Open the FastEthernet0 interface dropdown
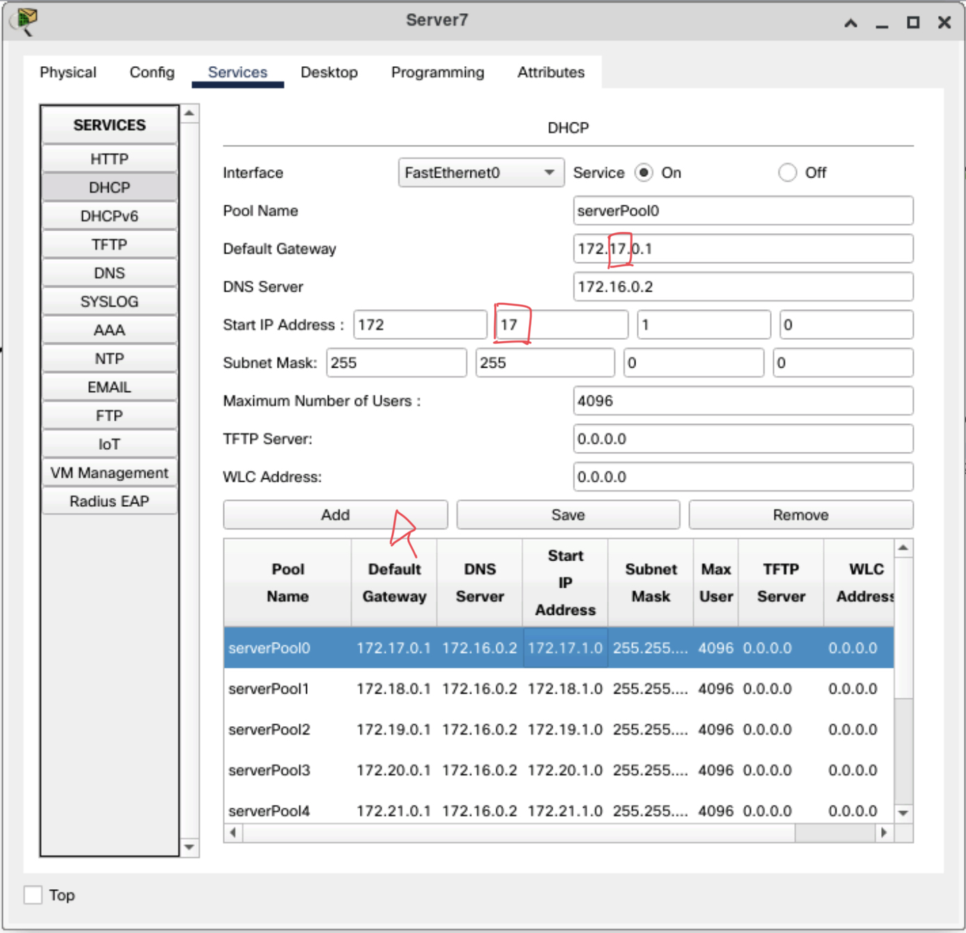 (480, 173)
